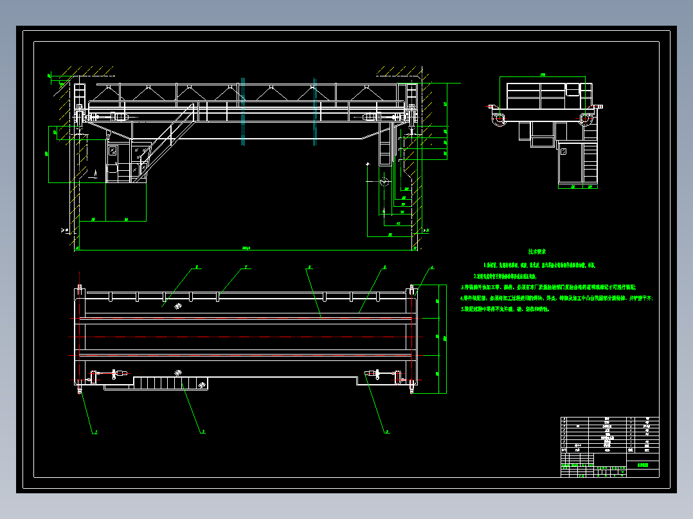Pick the parts list table above the title block
The image size is (693, 519).
click(x=610, y=435)
